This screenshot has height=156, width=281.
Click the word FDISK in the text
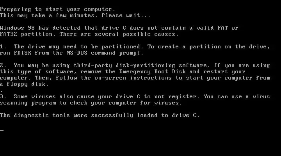22,53
